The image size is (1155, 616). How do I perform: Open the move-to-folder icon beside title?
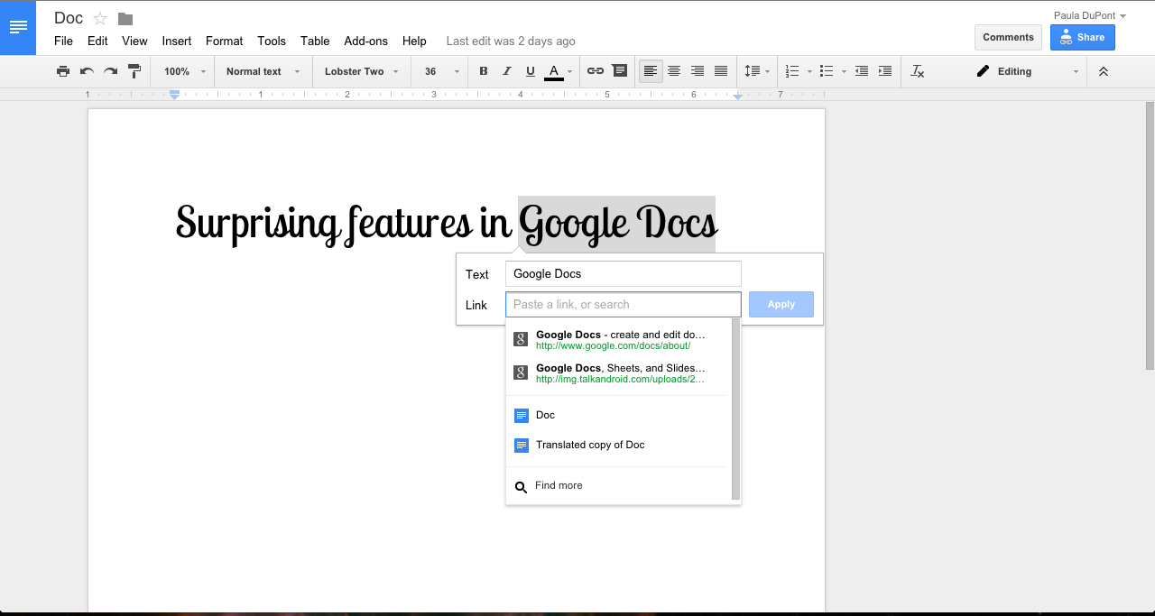pyautogui.click(x=125, y=19)
